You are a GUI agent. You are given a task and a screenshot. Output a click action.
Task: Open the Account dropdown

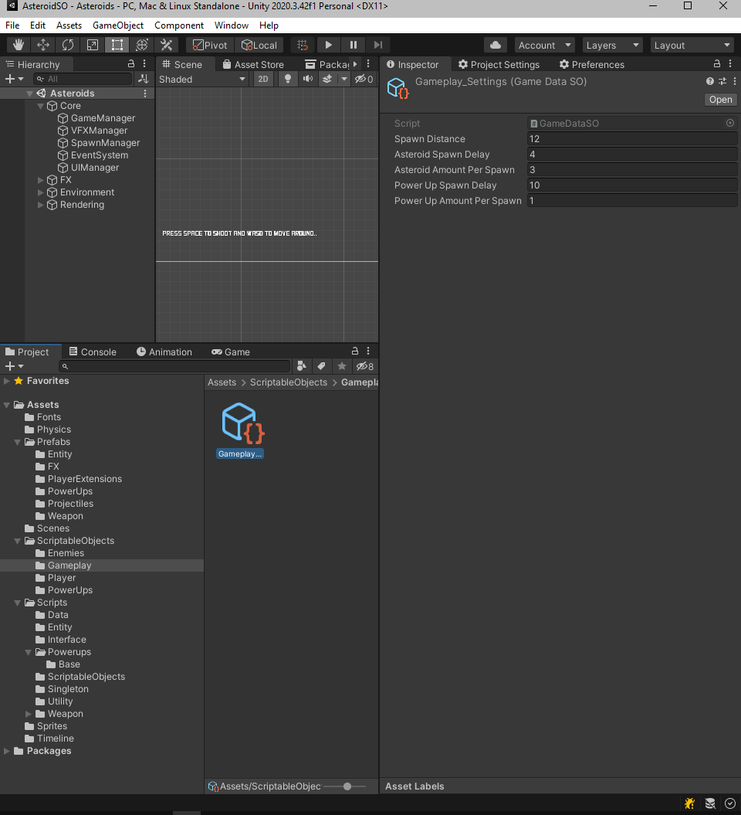pyautogui.click(x=545, y=46)
